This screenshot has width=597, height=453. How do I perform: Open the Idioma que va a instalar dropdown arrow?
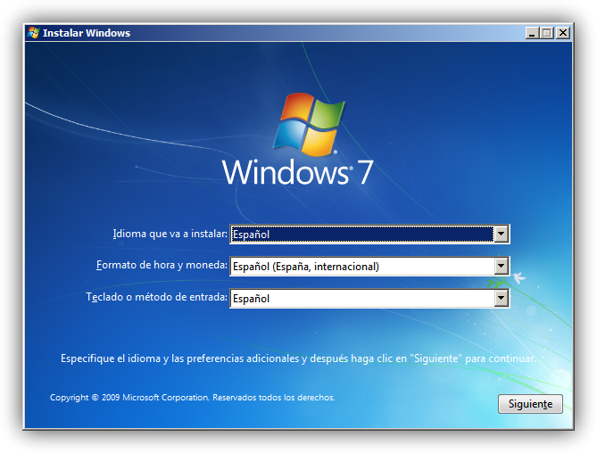pyautogui.click(x=501, y=234)
